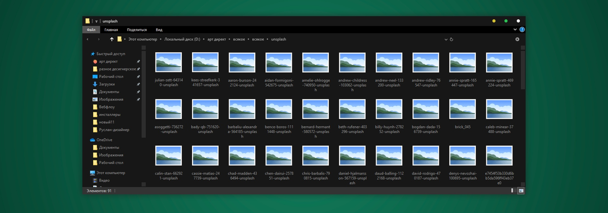Open Видео under Этот компьютер
This screenshot has width=608, height=213.
tap(101, 180)
